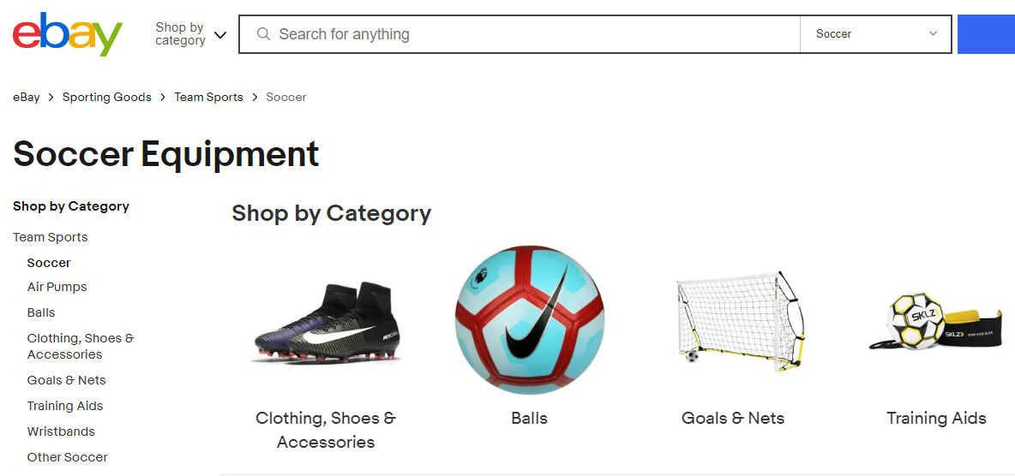Open the SKLZ training aid image
1015x476 pixels.
935,324
